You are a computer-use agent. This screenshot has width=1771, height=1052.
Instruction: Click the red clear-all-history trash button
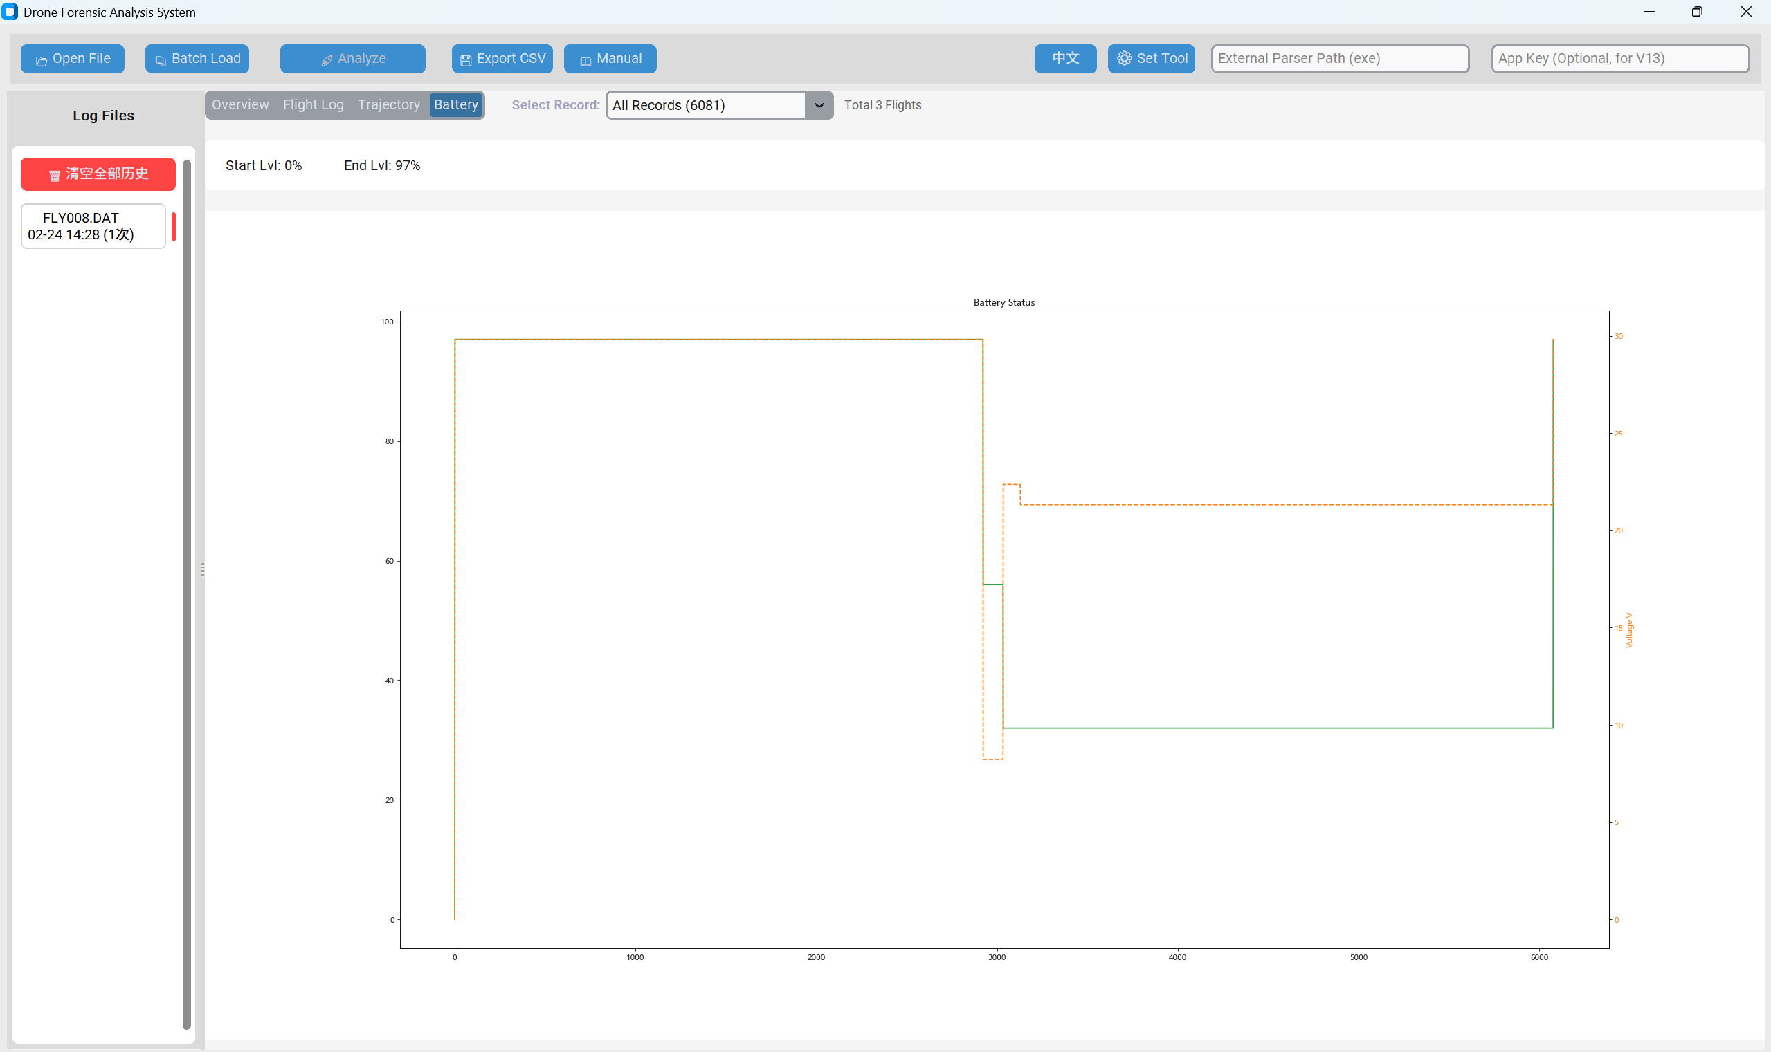coord(98,174)
